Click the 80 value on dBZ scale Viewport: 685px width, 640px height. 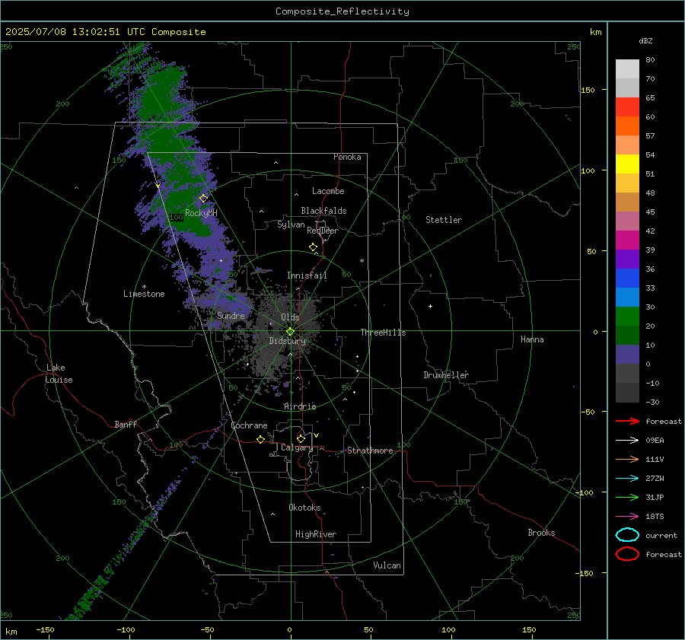(650, 60)
